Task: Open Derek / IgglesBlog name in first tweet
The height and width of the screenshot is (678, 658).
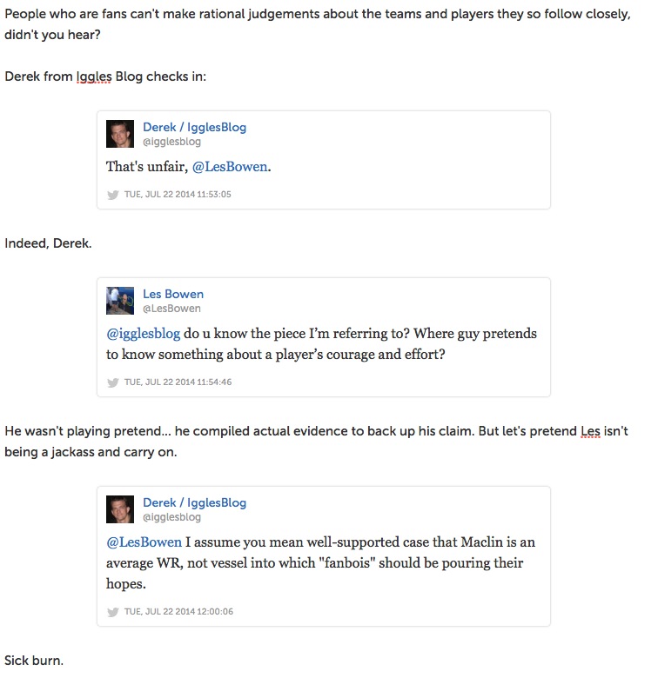Action: [x=194, y=127]
